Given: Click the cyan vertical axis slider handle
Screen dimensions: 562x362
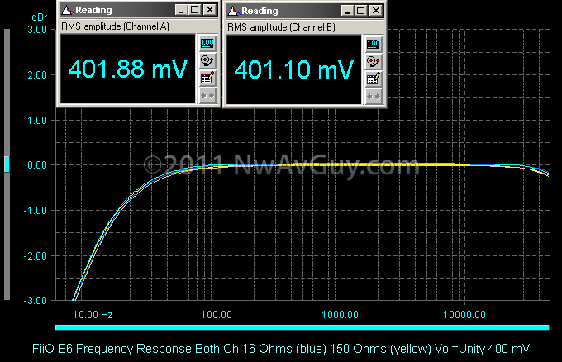Looking at the screenshot, I should 7,164.
